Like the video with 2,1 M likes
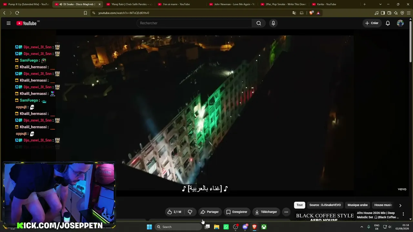The height and width of the screenshot is (232, 413). (174, 212)
